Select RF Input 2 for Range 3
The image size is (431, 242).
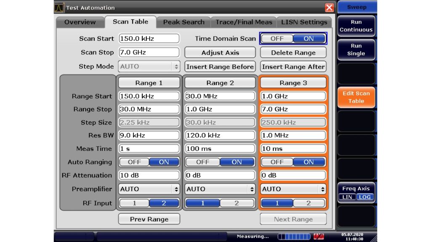[x=309, y=203]
